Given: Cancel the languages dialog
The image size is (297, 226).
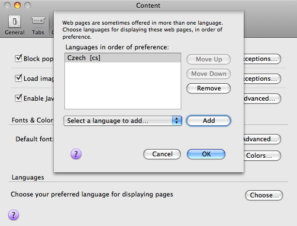Looking at the screenshot, I should (162, 154).
